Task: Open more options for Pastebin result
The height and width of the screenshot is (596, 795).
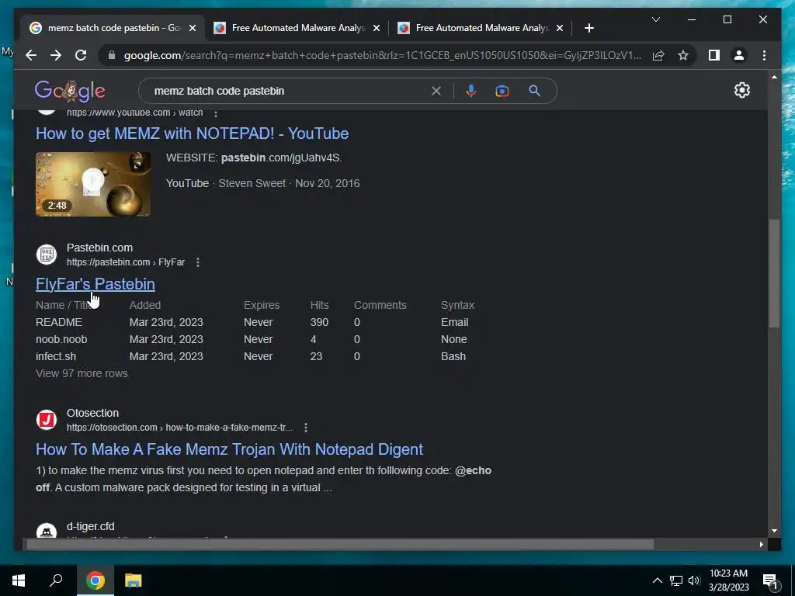Action: click(198, 262)
